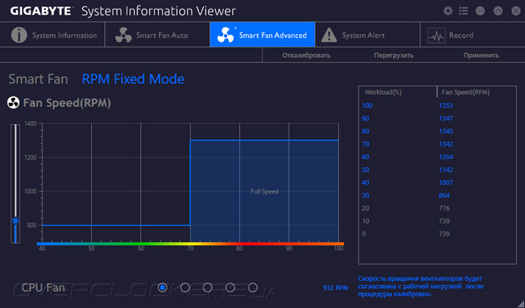Close the System Information Viewer window
This screenshot has height=308, width=525.
click(516, 11)
